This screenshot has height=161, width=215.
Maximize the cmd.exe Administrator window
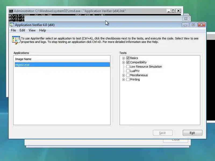173,11
